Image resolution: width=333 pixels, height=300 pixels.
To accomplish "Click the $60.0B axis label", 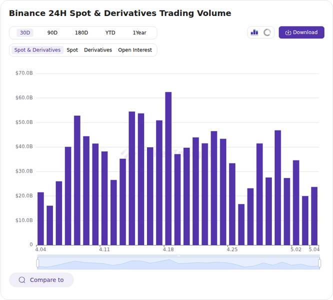I will point(24,97).
